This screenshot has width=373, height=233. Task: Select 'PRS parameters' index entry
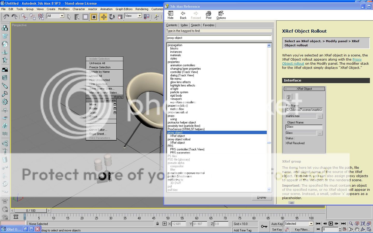[x=180, y=153]
